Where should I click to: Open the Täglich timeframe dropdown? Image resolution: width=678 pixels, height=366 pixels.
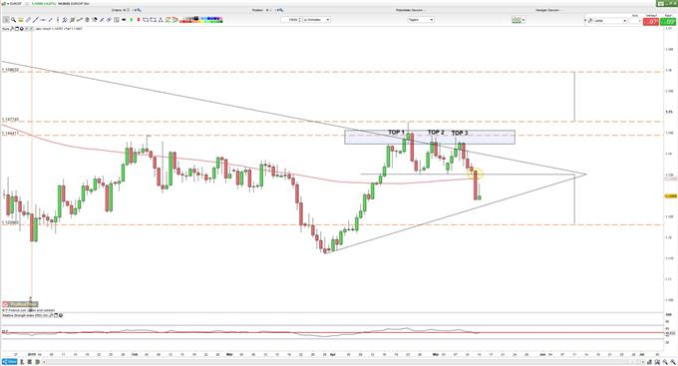coord(420,20)
